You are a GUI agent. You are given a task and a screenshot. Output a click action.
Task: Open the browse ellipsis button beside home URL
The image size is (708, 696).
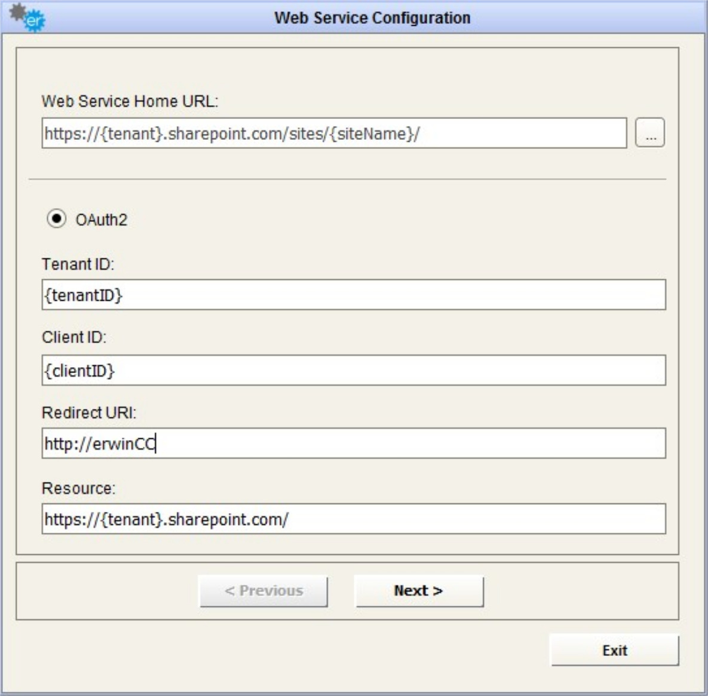650,133
